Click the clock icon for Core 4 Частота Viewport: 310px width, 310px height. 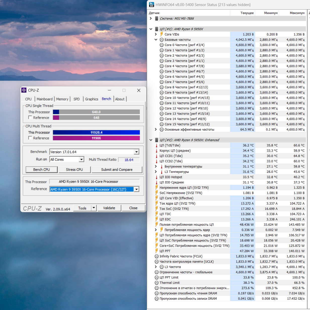[162, 66]
